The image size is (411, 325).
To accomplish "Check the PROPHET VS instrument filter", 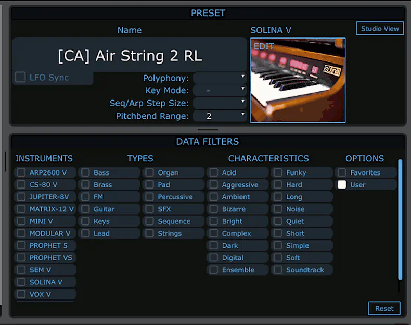I will pyautogui.click(x=21, y=258).
